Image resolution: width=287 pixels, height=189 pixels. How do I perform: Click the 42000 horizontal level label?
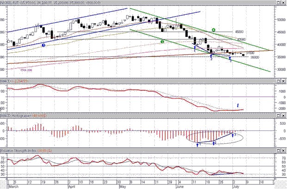tap(239, 40)
